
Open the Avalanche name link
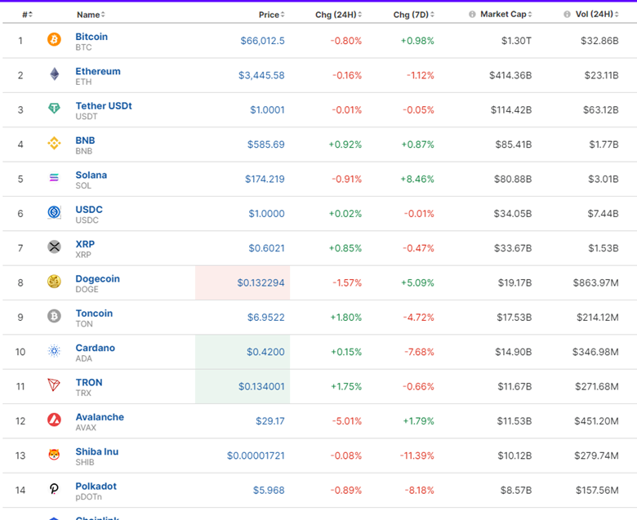(100, 417)
